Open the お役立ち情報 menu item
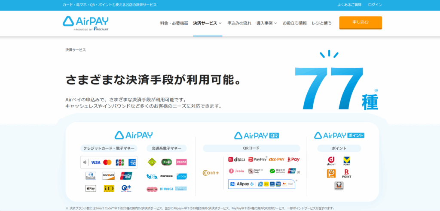The width and height of the screenshot is (440, 211). [295, 23]
